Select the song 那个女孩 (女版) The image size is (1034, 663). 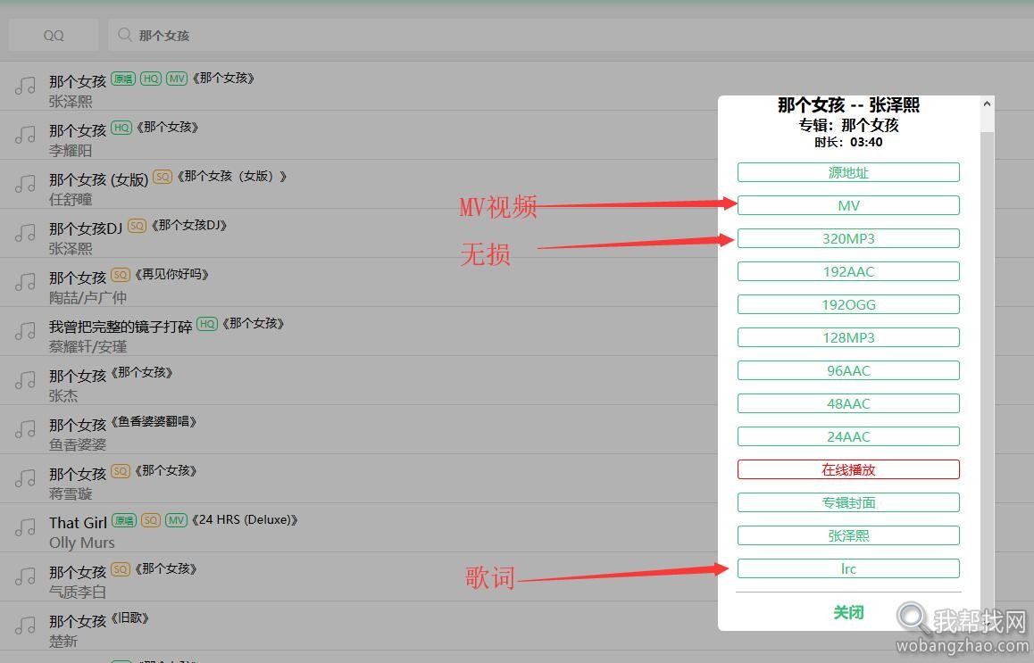click(x=98, y=179)
